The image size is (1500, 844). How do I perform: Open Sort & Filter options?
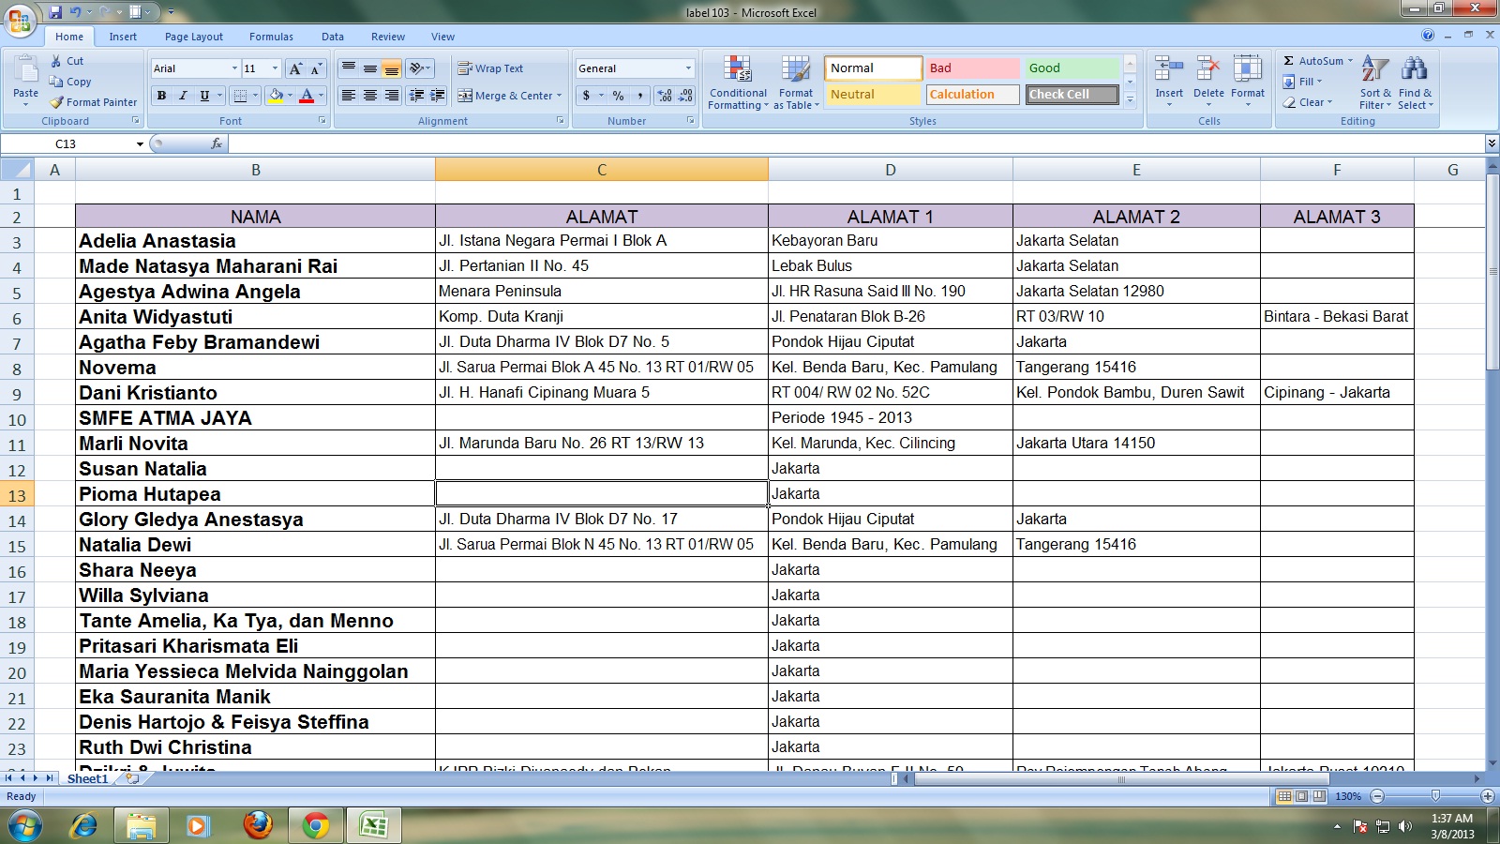click(1375, 83)
